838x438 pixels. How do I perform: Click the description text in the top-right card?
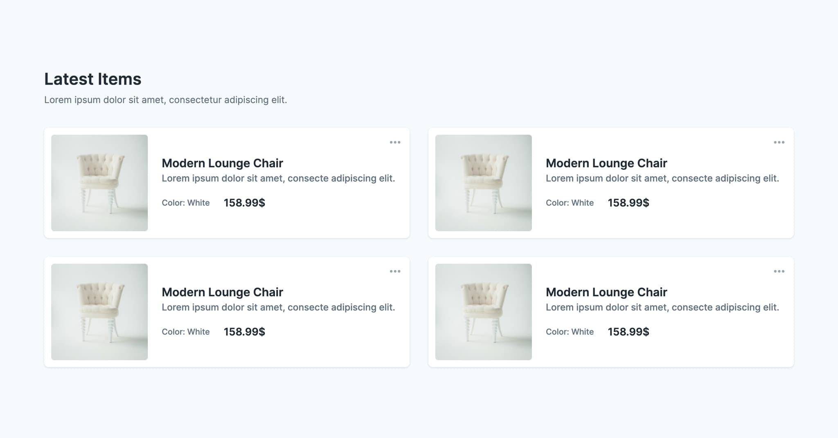coord(662,178)
